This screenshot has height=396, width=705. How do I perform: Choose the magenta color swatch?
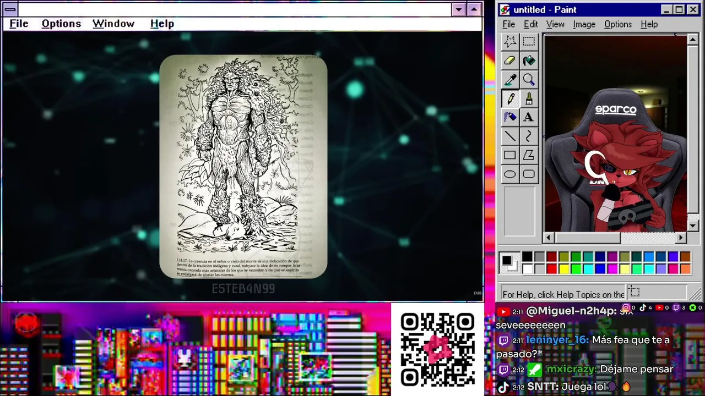612,269
